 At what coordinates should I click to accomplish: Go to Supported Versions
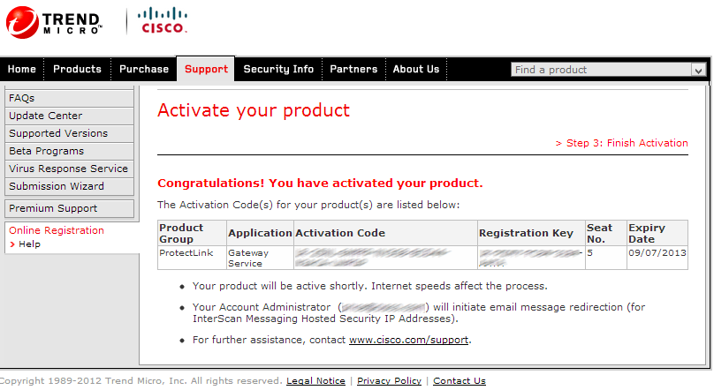click(x=69, y=133)
